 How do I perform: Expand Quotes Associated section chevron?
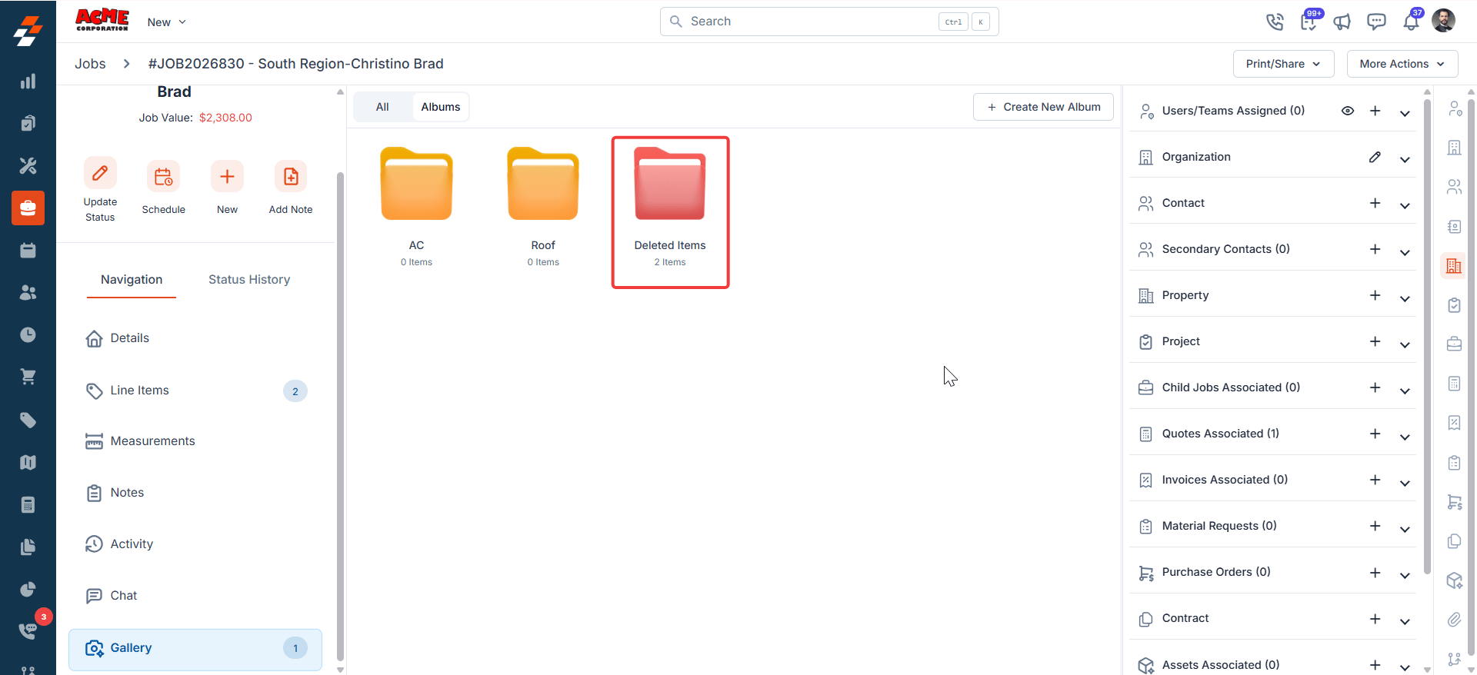click(x=1405, y=436)
